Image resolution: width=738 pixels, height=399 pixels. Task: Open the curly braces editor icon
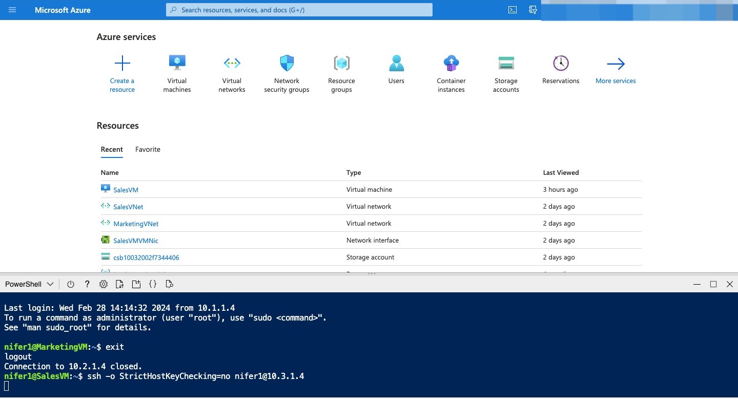[x=153, y=284]
